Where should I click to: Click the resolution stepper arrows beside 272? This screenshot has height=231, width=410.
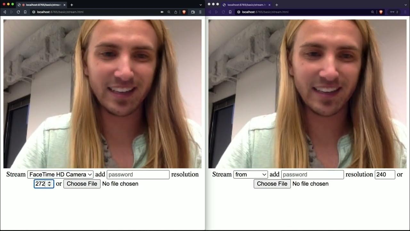pos(49,184)
